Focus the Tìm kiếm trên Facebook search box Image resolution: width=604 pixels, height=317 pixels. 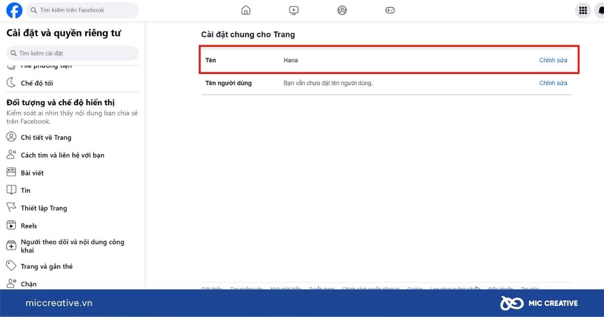click(x=82, y=10)
